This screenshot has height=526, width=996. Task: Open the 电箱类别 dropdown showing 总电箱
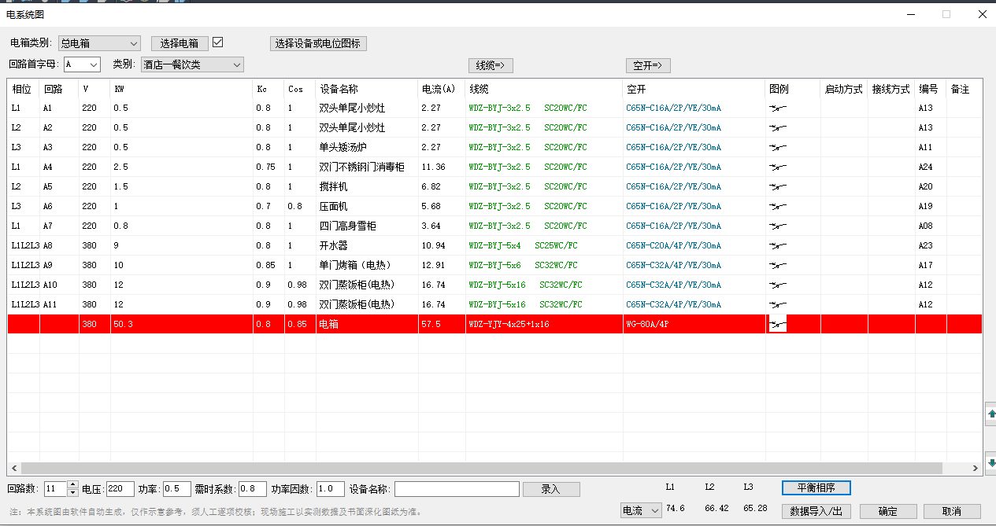99,43
